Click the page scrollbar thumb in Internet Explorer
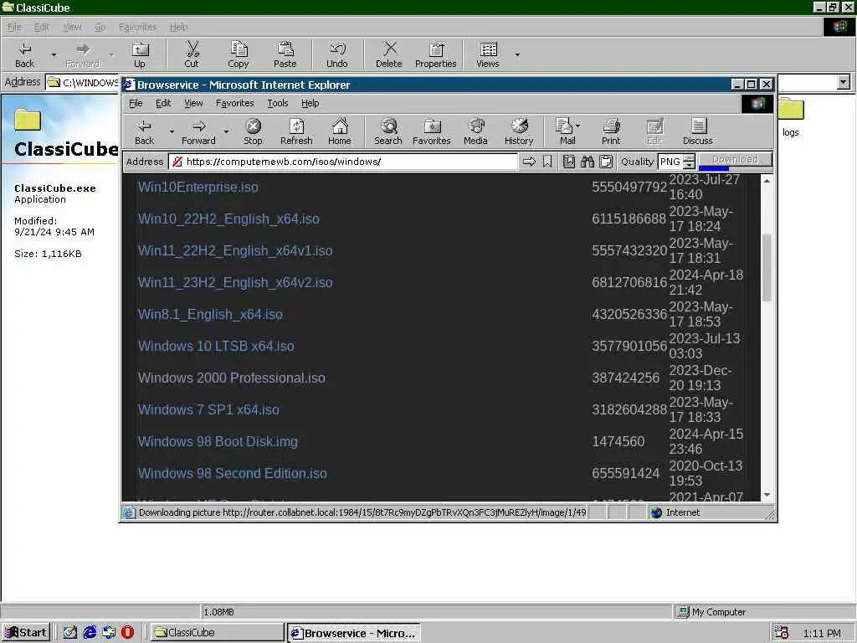Viewport: 857px width, 643px height. coord(767,268)
